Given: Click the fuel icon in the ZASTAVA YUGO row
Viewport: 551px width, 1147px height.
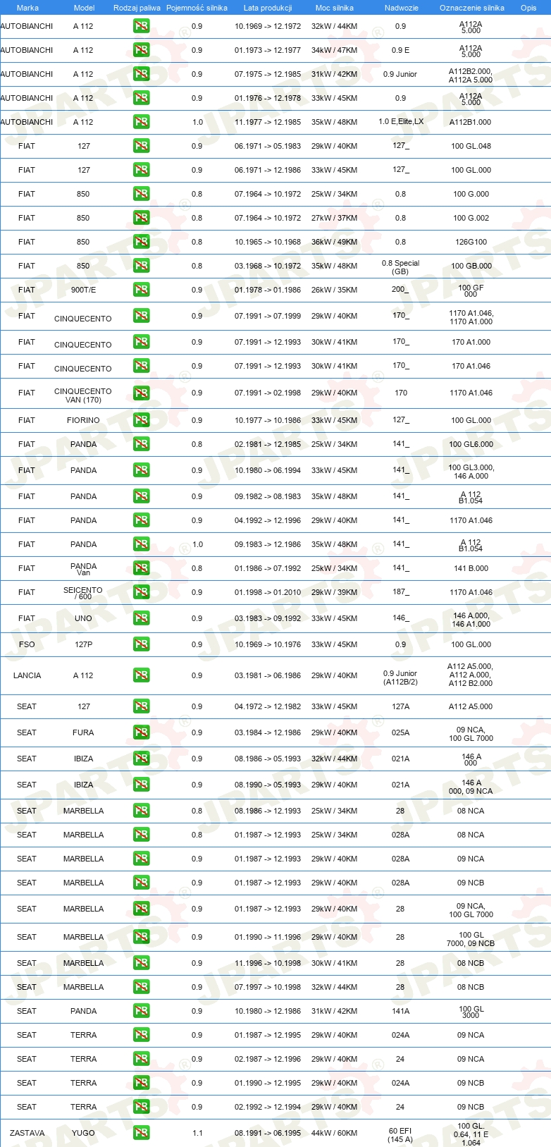Looking at the screenshot, I should pos(141,1133).
